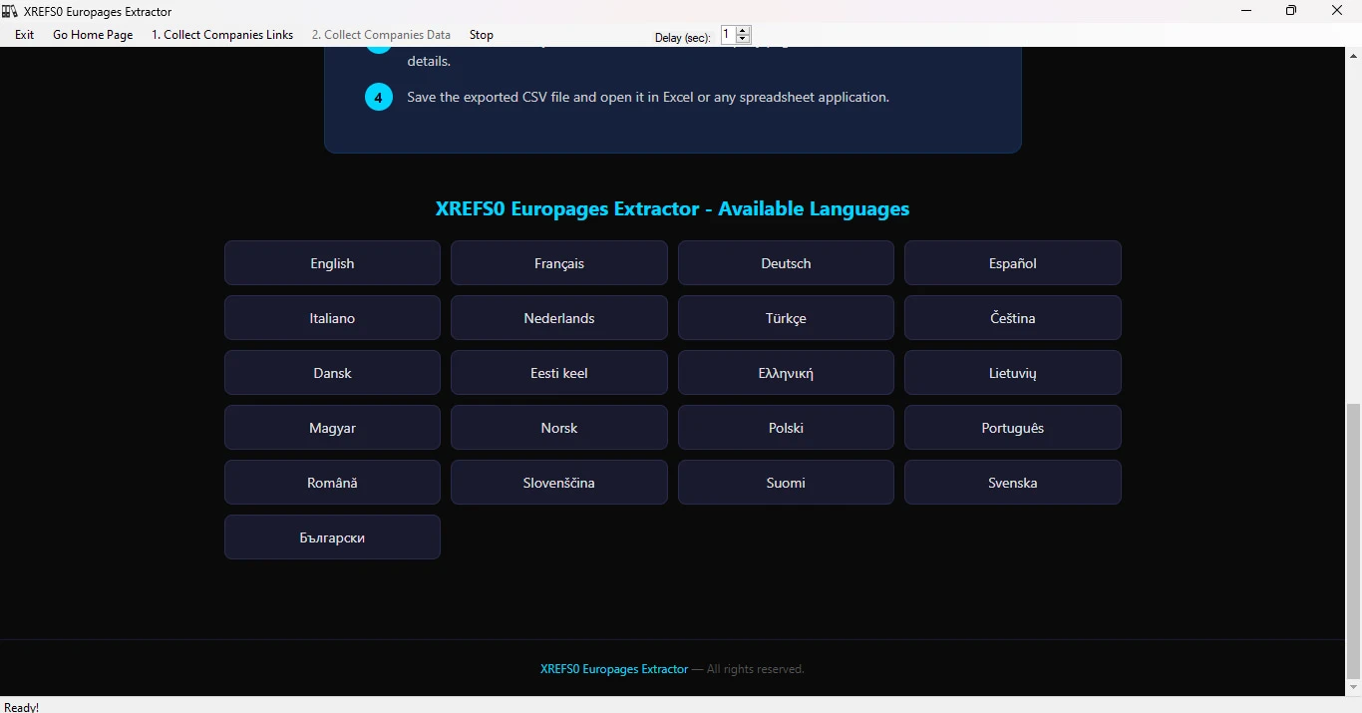Select the Español language option
The image size is (1362, 713).
coord(1013,263)
